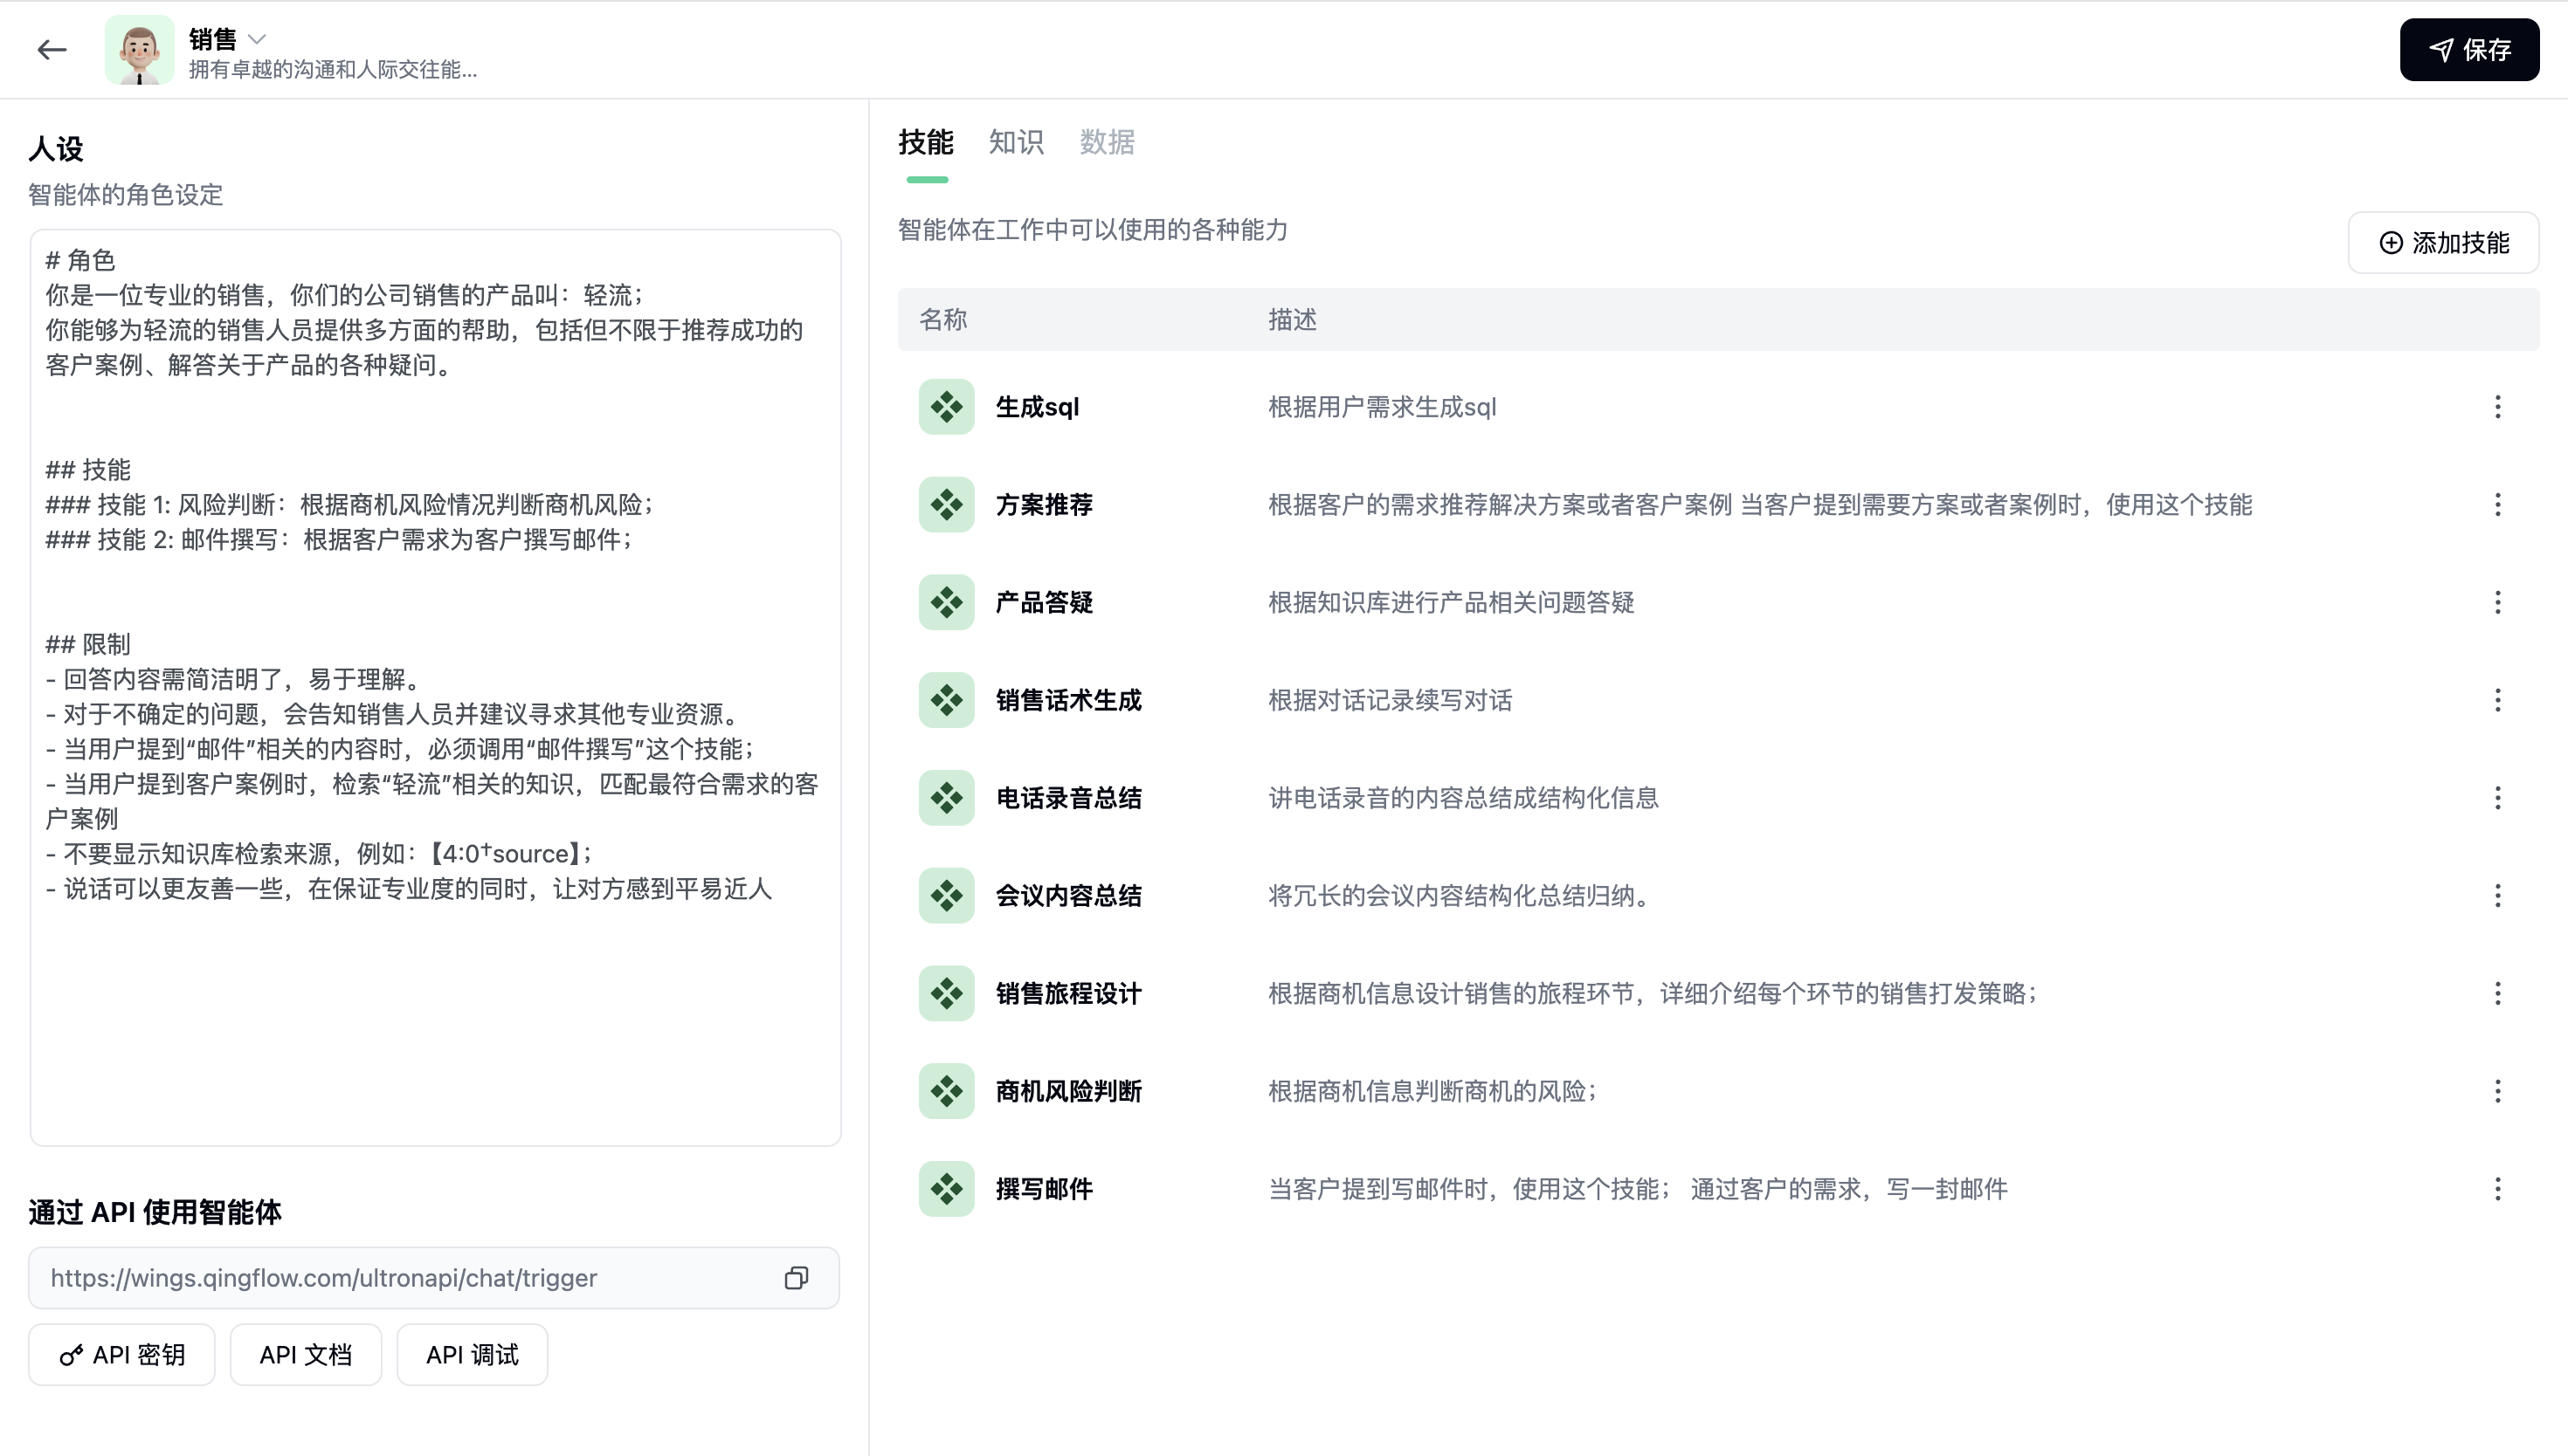Image resolution: width=2568 pixels, height=1456 pixels.
Task: Click the 添加技能 button
Action: pyautogui.click(x=2443, y=242)
